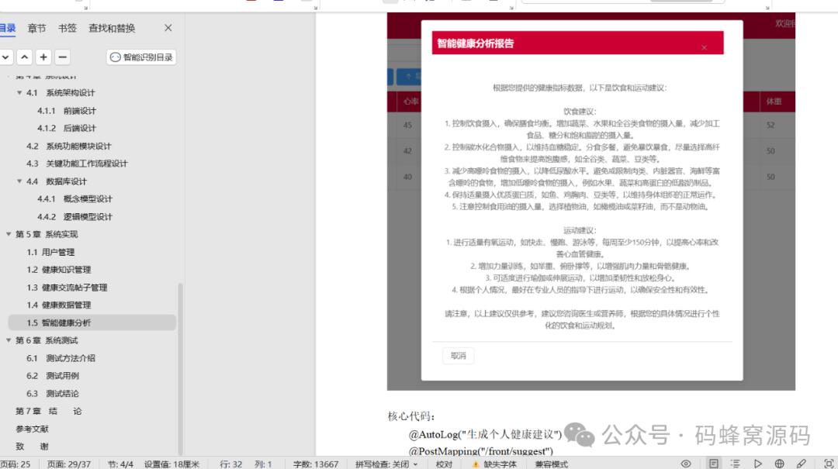
Task: Collapse the 4.4 数据库设计 node
Action: 19,181
